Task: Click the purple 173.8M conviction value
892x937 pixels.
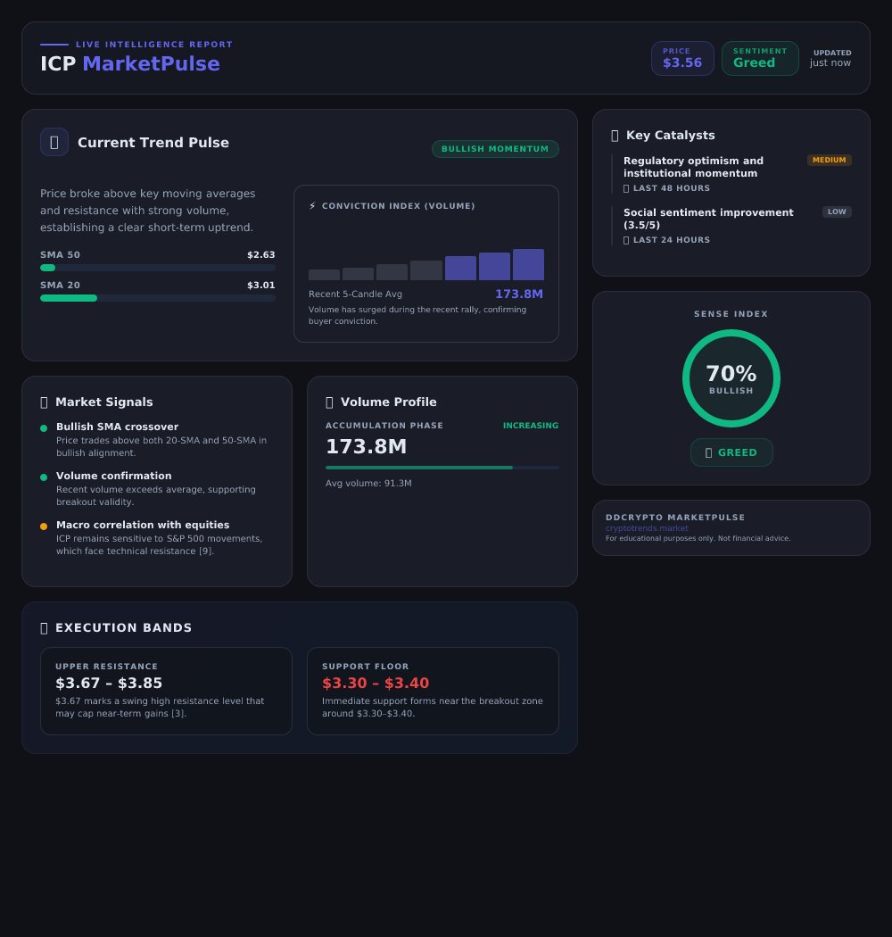Action: (519, 294)
